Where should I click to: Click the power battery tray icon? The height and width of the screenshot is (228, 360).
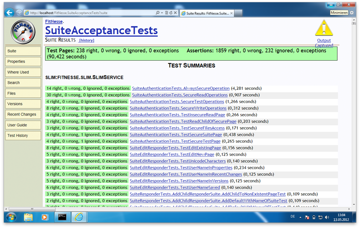(314, 217)
